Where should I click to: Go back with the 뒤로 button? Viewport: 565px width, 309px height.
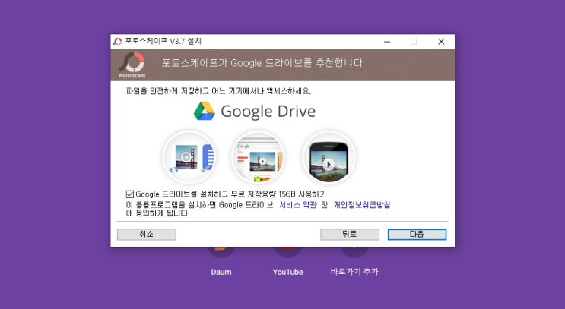pos(350,234)
